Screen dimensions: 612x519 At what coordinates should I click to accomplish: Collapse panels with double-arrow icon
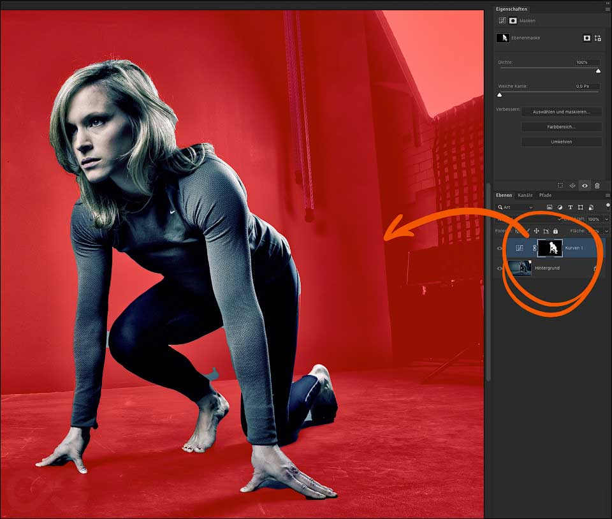[x=608, y=3]
